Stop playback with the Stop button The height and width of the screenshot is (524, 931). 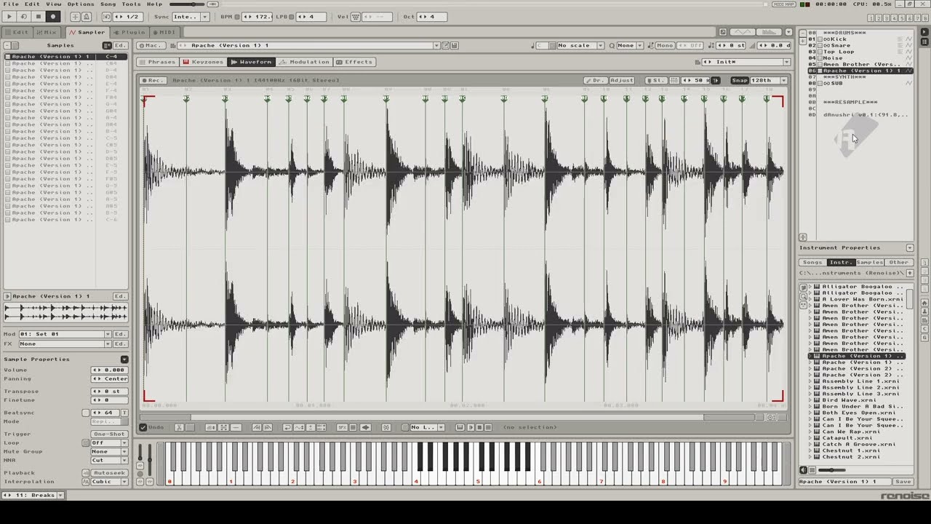pos(39,17)
